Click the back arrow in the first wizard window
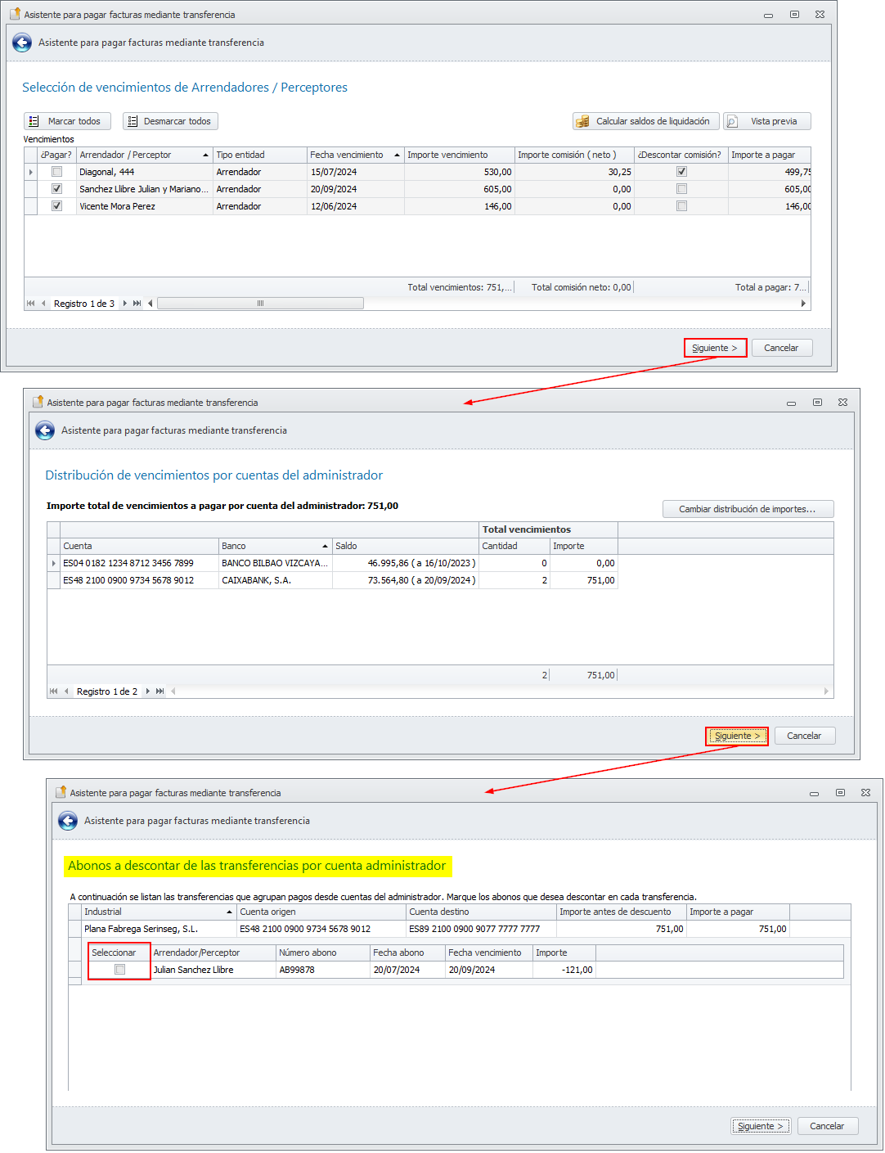Image resolution: width=885 pixels, height=1153 pixels. [22, 43]
